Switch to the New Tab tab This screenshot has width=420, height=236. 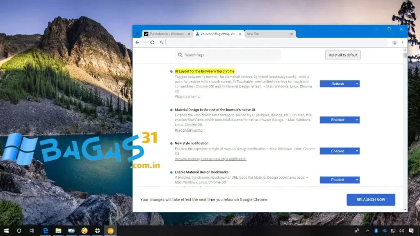pos(270,34)
